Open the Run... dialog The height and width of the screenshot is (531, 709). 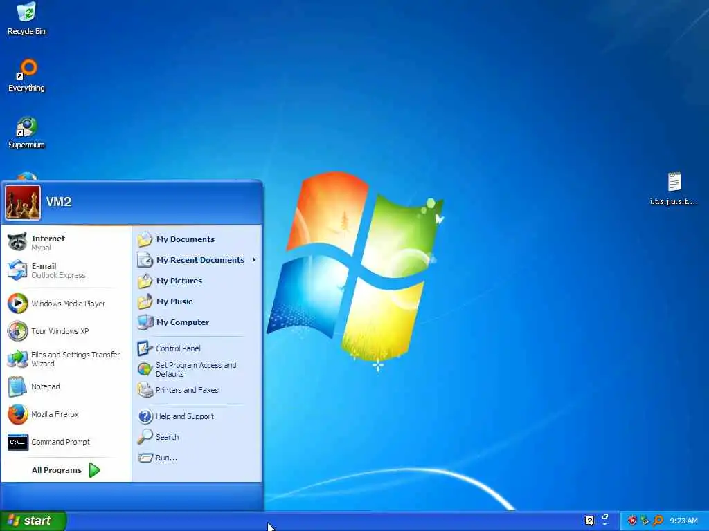click(197, 458)
